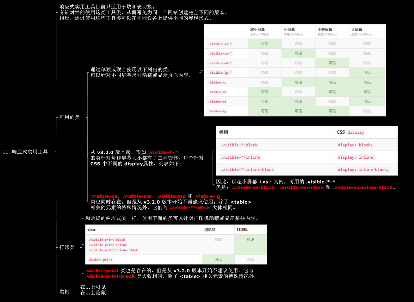Select the 实例 branch node
The height and width of the screenshot is (302, 414).
(x=64, y=292)
